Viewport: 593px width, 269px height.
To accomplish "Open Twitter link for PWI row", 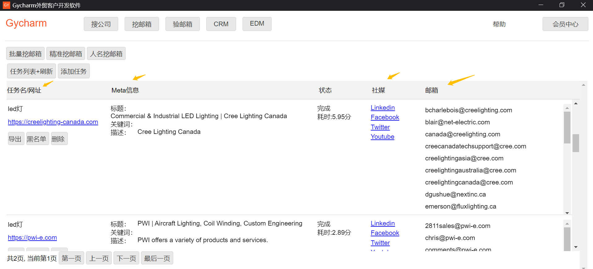I will pyautogui.click(x=380, y=243).
